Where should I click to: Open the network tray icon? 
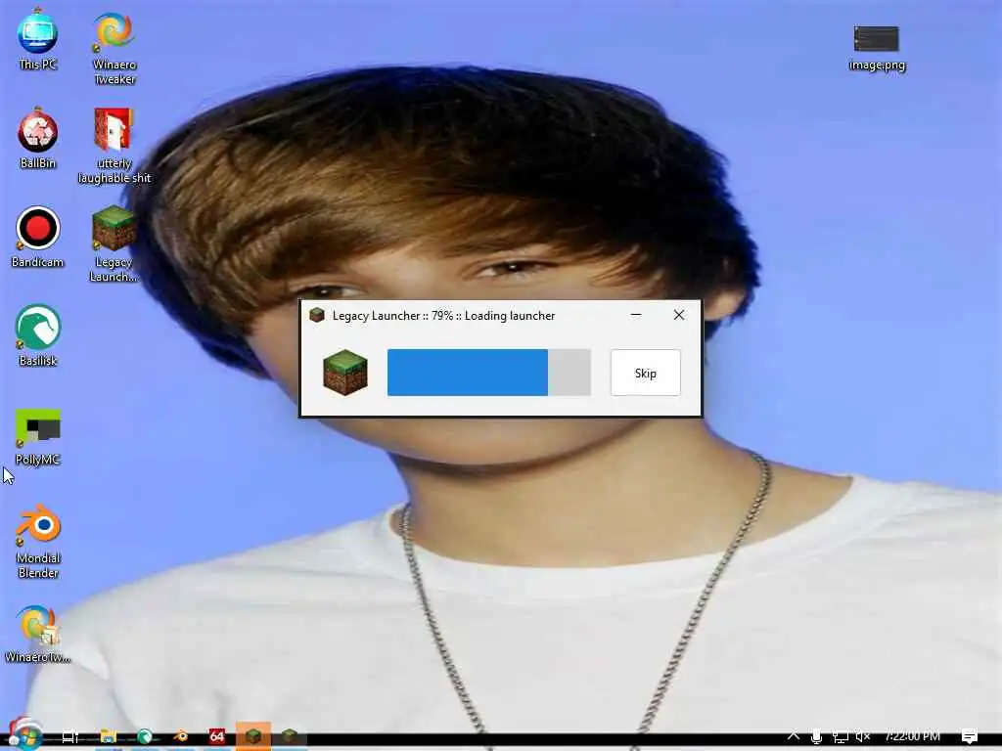point(840,736)
